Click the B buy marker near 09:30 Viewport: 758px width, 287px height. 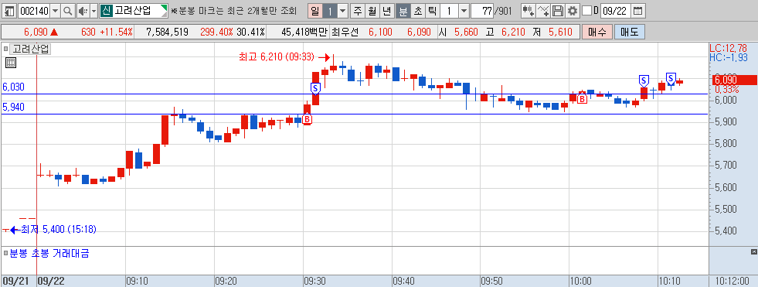[x=307, y=119]
